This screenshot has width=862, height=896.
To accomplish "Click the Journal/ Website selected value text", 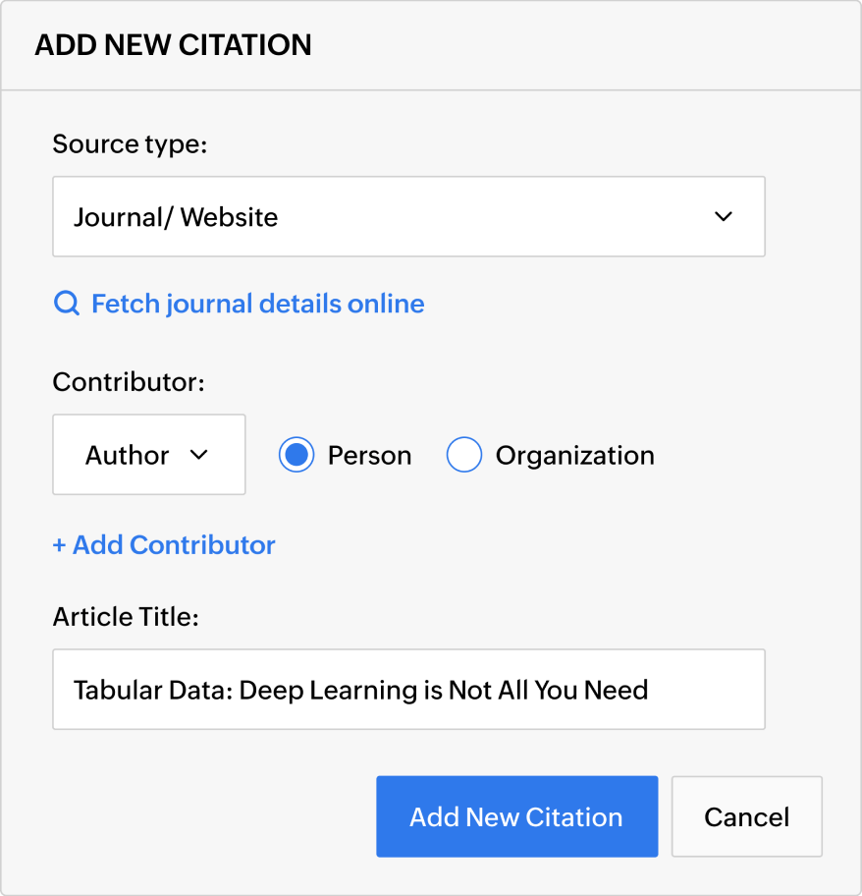I will pyautogui.click(x=176, y=217).
